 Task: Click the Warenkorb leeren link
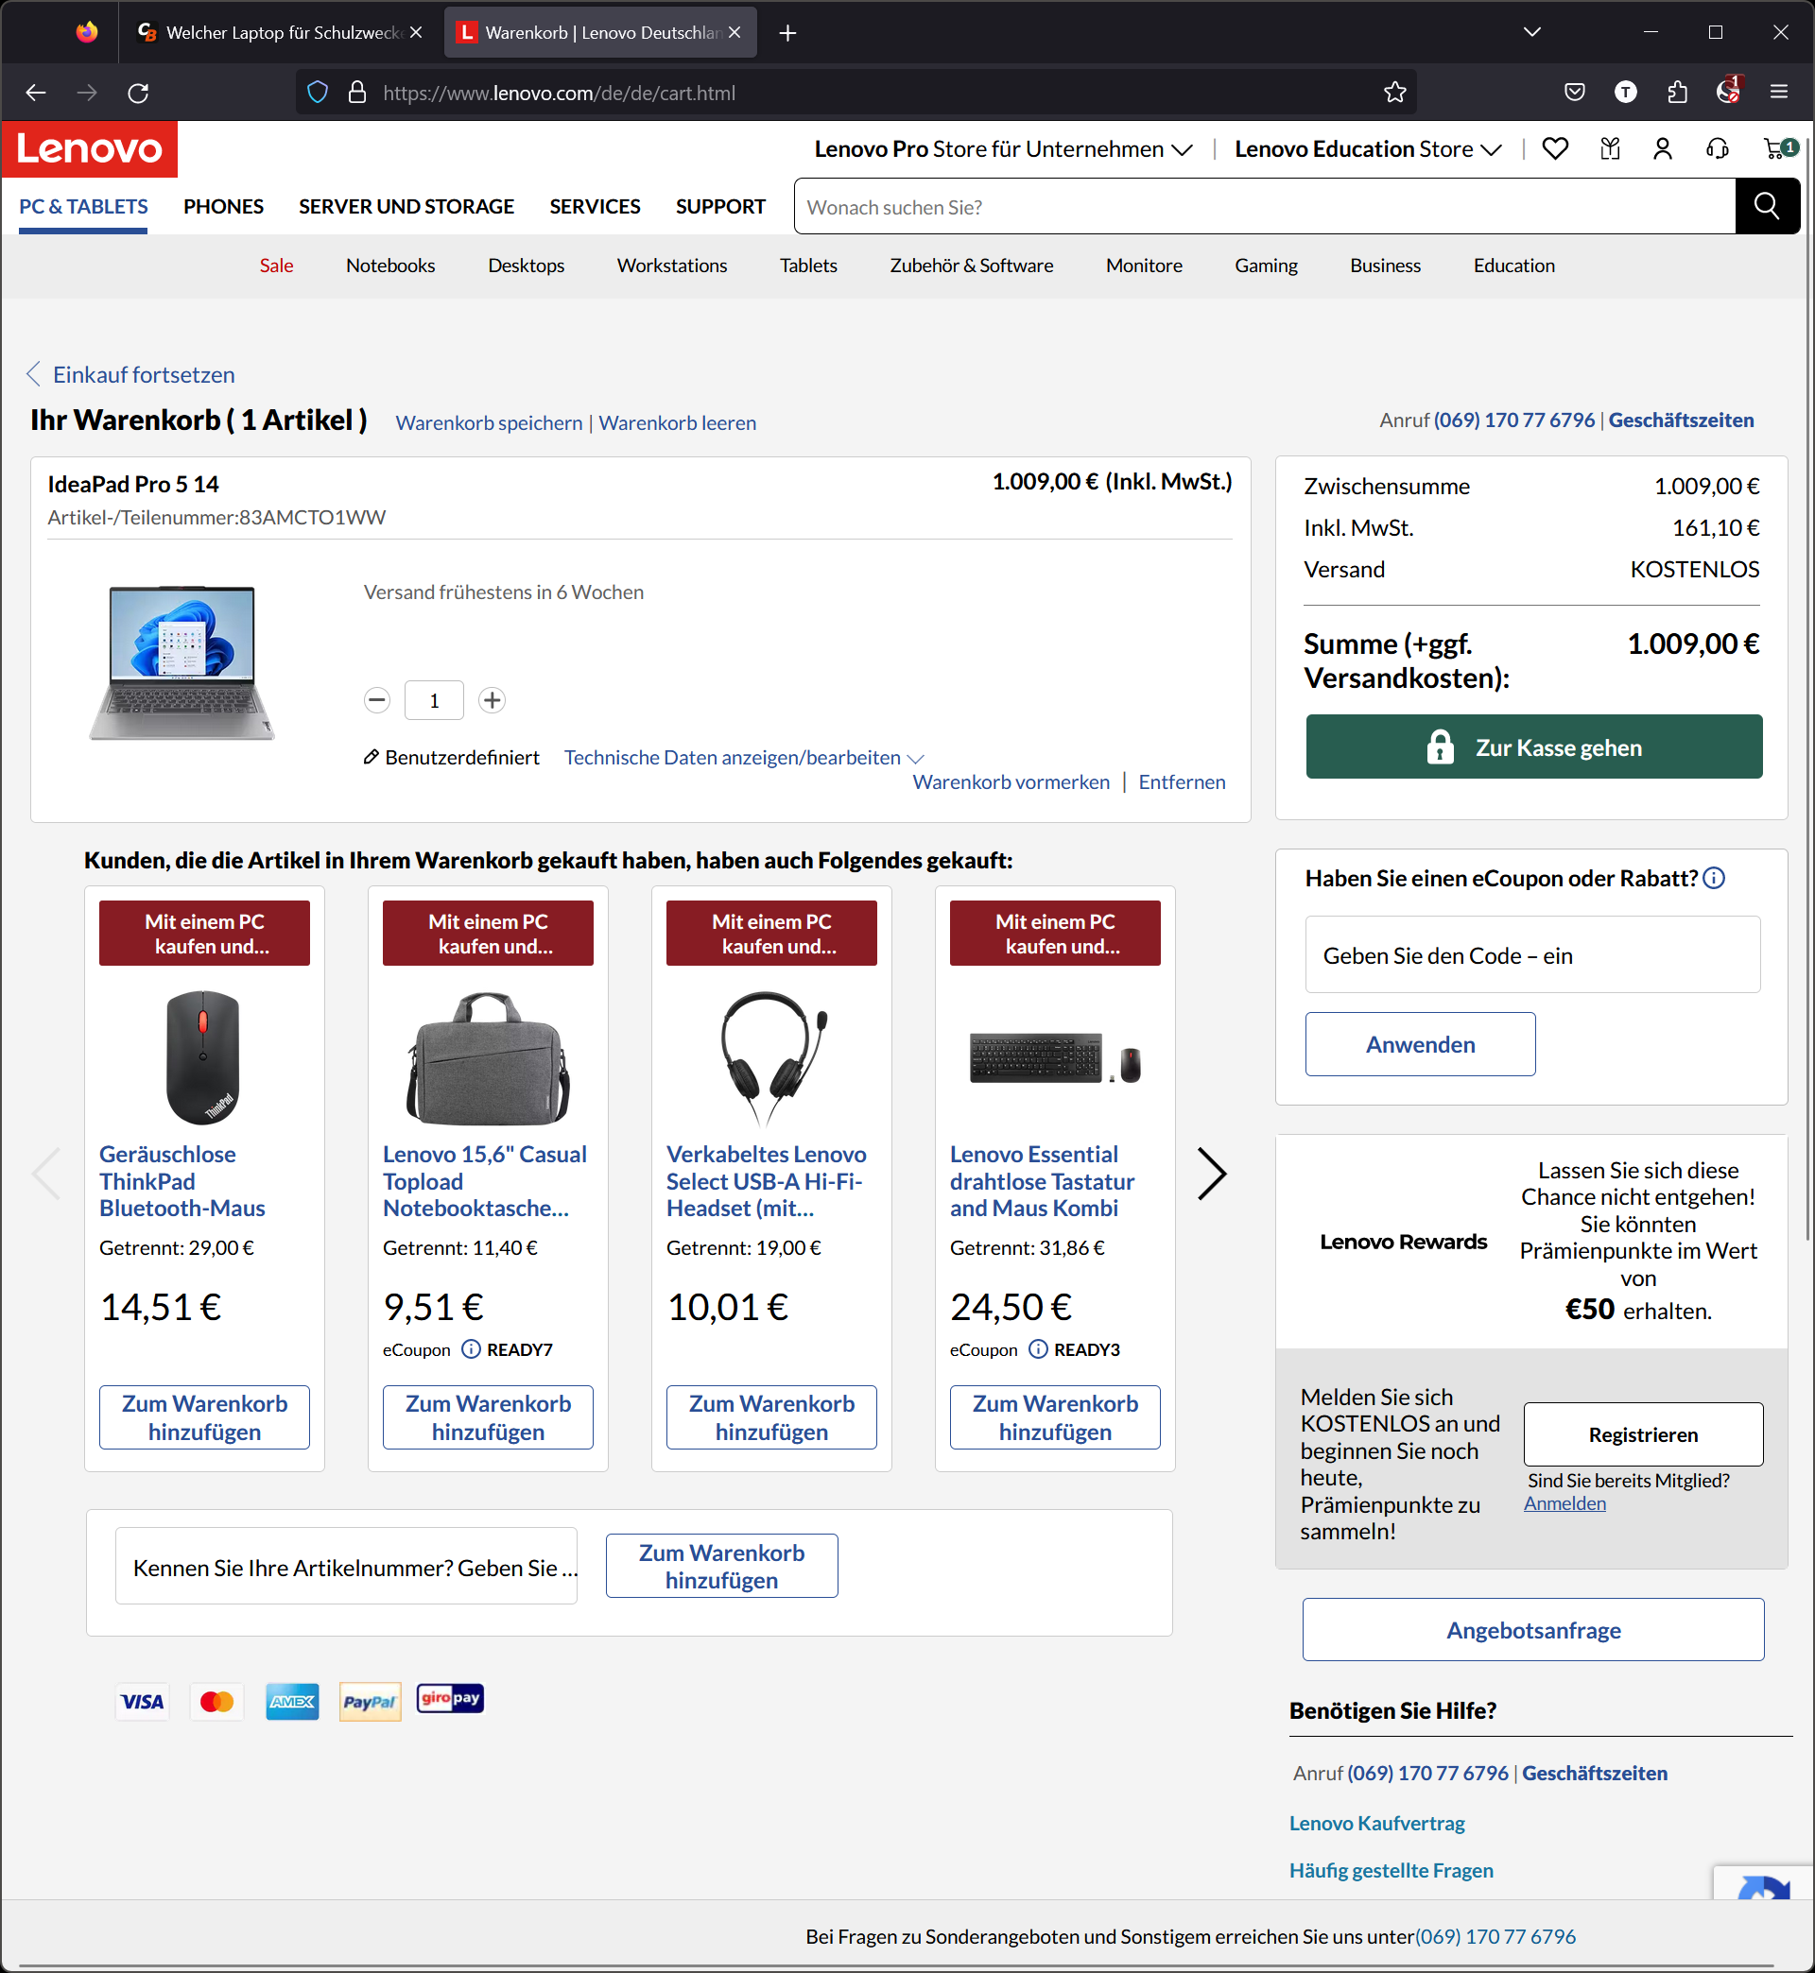tap(677, 423)
